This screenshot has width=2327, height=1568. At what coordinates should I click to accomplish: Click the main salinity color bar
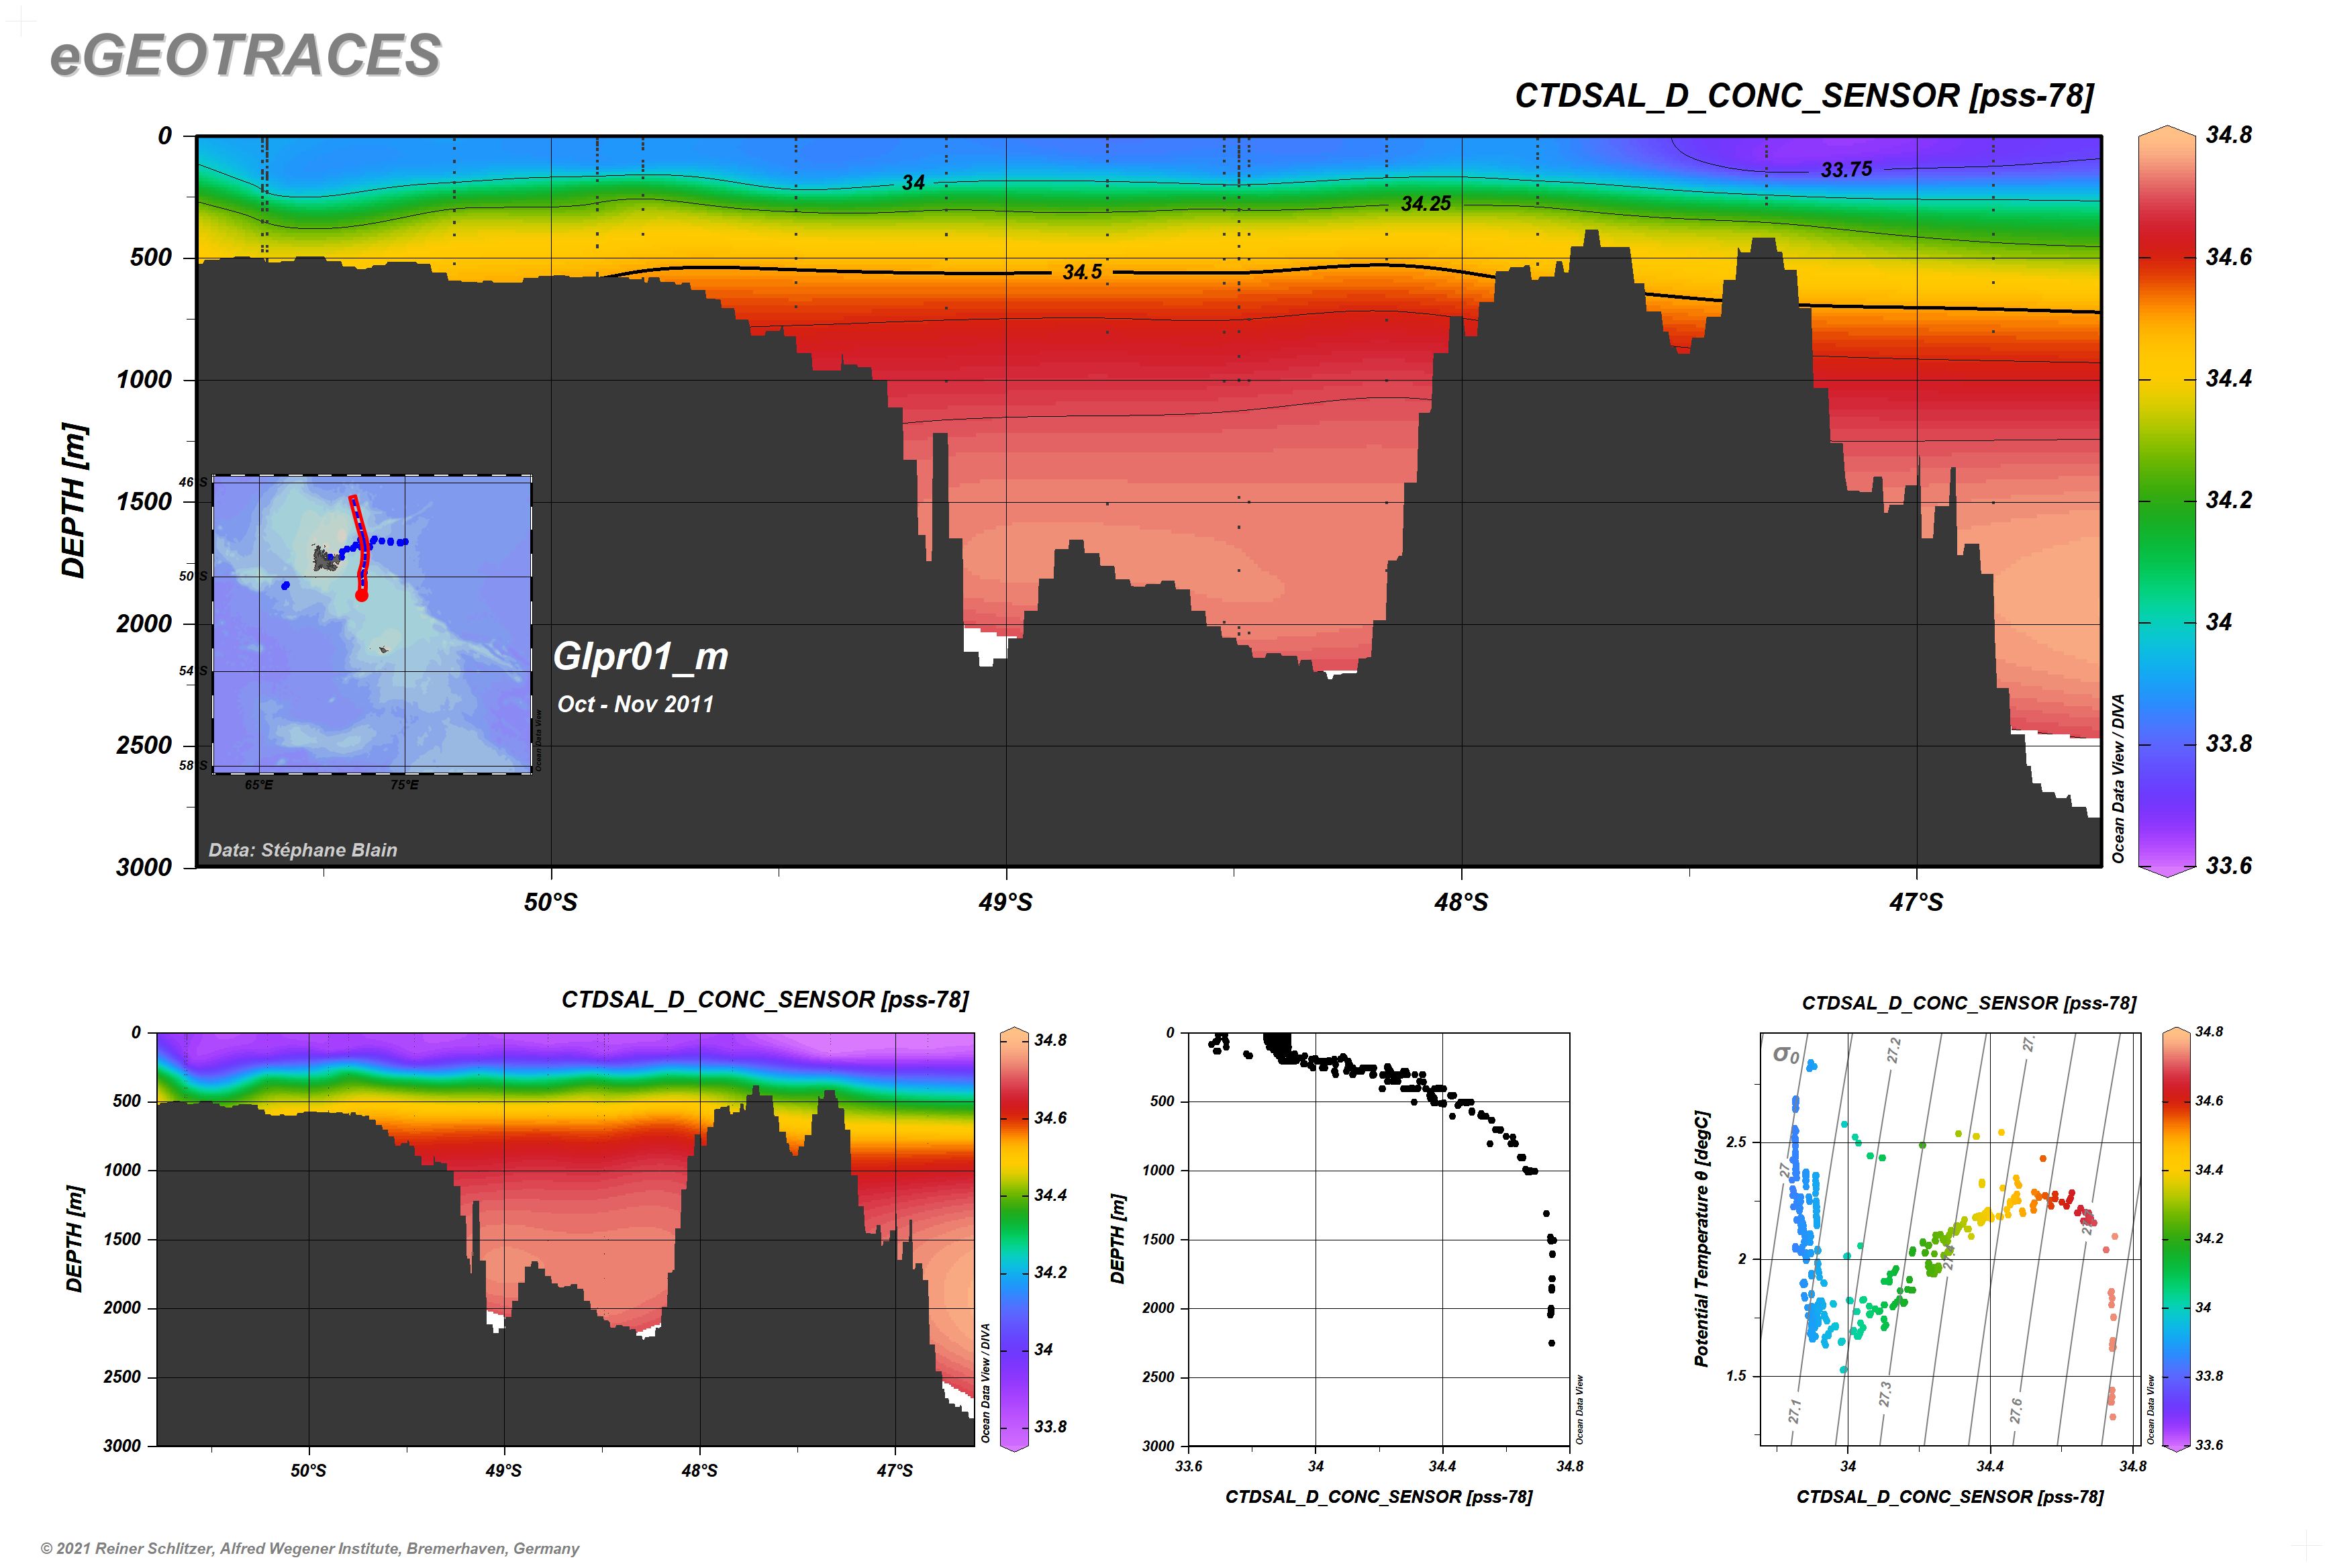(2166, 501)
